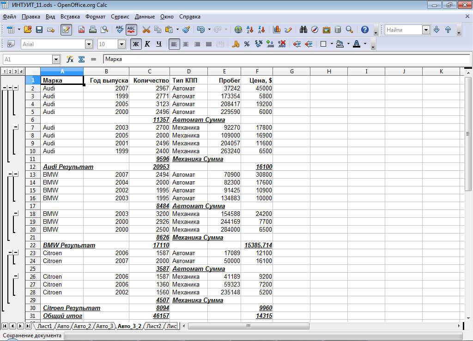473x341 pixels.
Task: Open OpenOffice help
Action: pyautogui.click(x=365, y=30)
